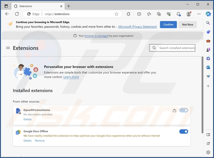Go back with the back arrow

(7, 14)
